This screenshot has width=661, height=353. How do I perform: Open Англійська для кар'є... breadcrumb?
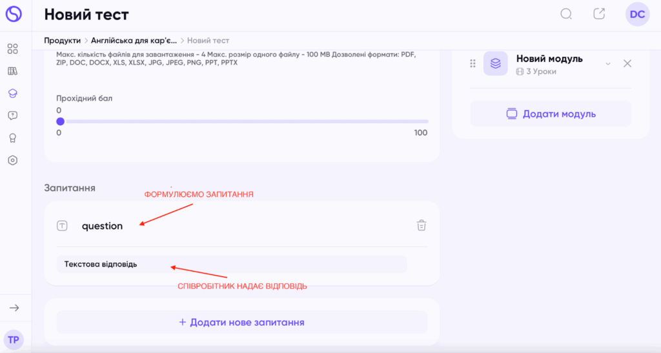134,41
